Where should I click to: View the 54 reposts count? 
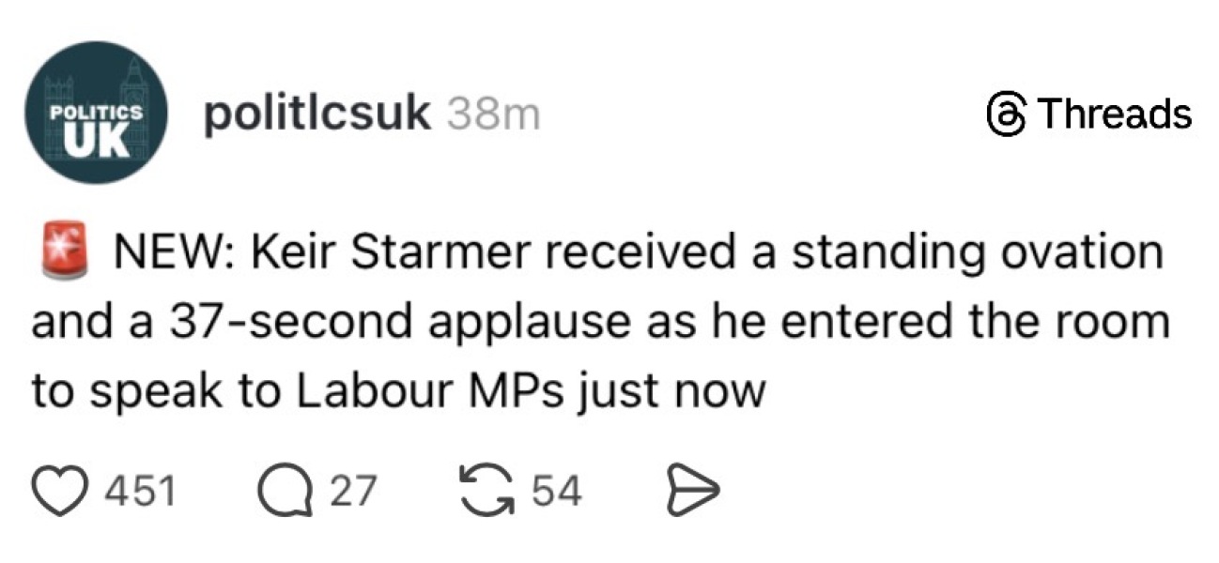(x=556, y=490)
